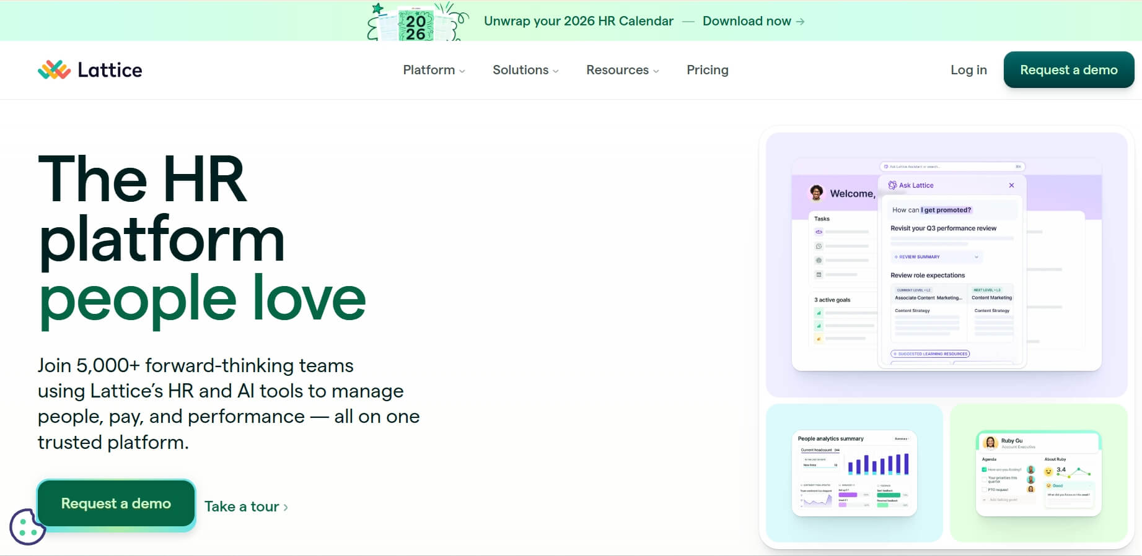Open the cookie preferences icon
The width and height of the screenshot is (1142, 556).
coord(27,527)
